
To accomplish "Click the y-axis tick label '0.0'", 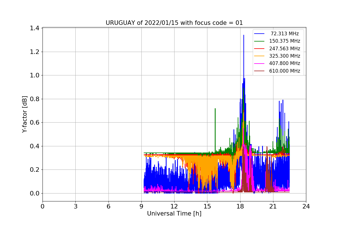I will (x=35, y=193).
